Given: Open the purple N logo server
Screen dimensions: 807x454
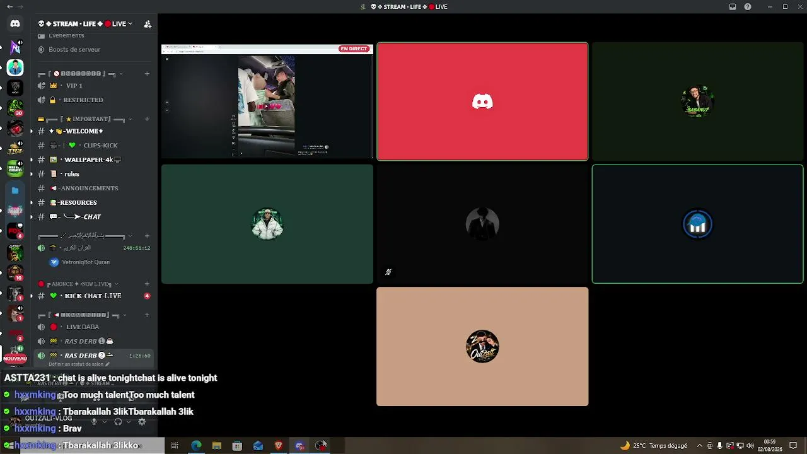Looking at the screenshot, I should point(15,47).
